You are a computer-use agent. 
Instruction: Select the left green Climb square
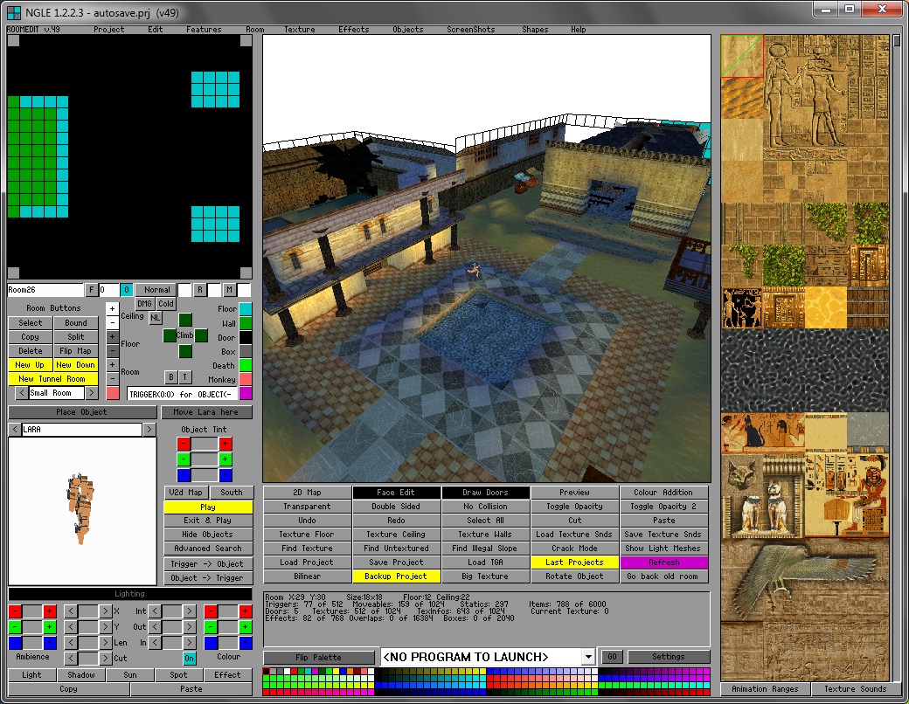point(170,335)
